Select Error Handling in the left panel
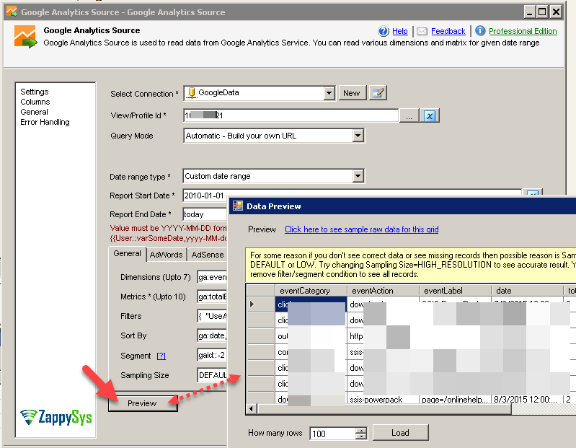 click(x=45, y=122)
